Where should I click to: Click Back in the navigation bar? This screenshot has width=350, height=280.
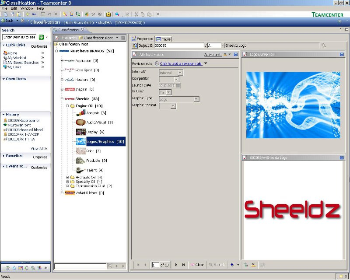7,21
